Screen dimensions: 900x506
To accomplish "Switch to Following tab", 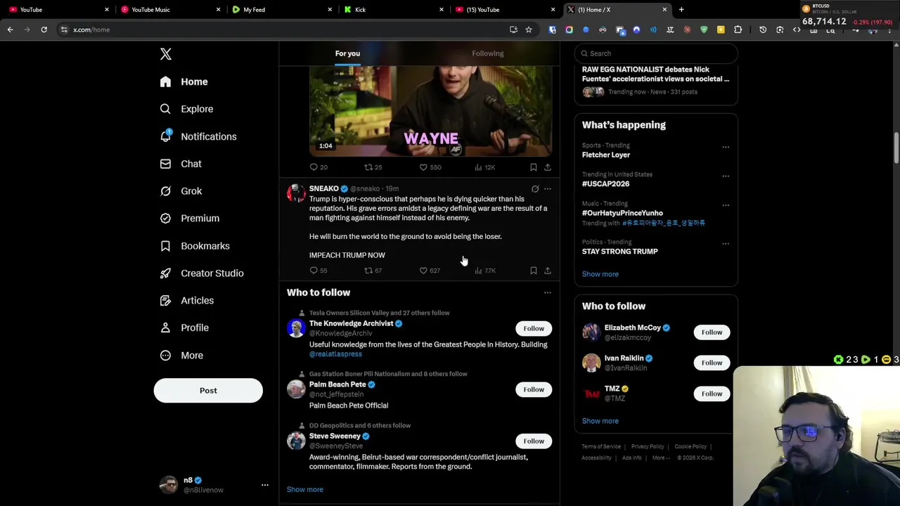I will click(488, 53).
